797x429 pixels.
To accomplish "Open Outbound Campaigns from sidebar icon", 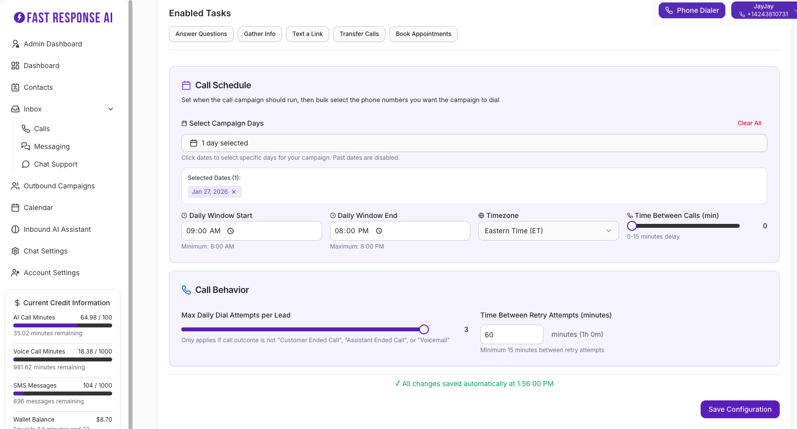I will [x=15, y=186].
